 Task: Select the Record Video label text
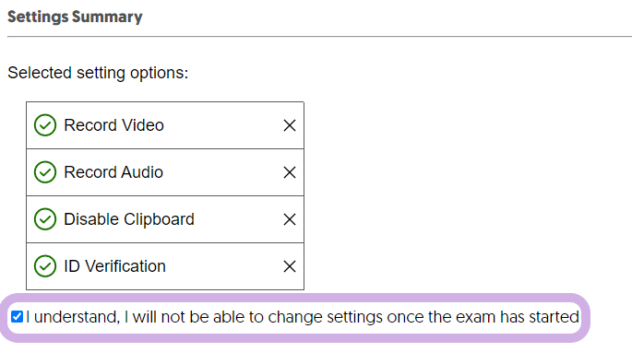114,125
